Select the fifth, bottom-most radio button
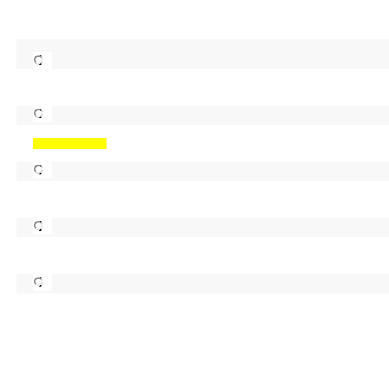389x385 pixels. pyautogui.click(x=38, y=282)
